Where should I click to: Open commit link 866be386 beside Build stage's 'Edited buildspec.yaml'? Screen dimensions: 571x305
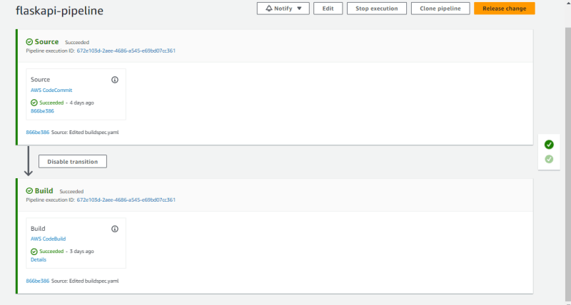(x=38, y=281)
